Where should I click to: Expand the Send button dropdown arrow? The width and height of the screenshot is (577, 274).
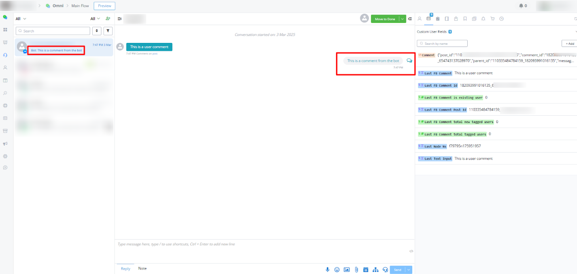(409, 270)
